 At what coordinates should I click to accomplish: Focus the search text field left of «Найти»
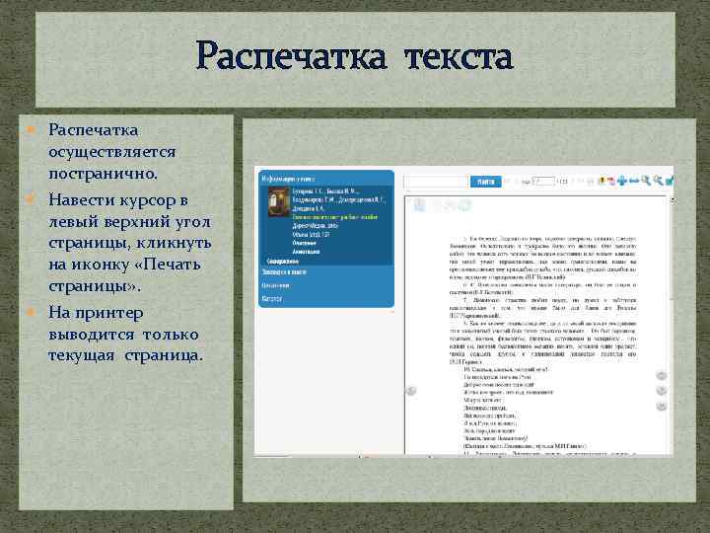click(436, 182)
